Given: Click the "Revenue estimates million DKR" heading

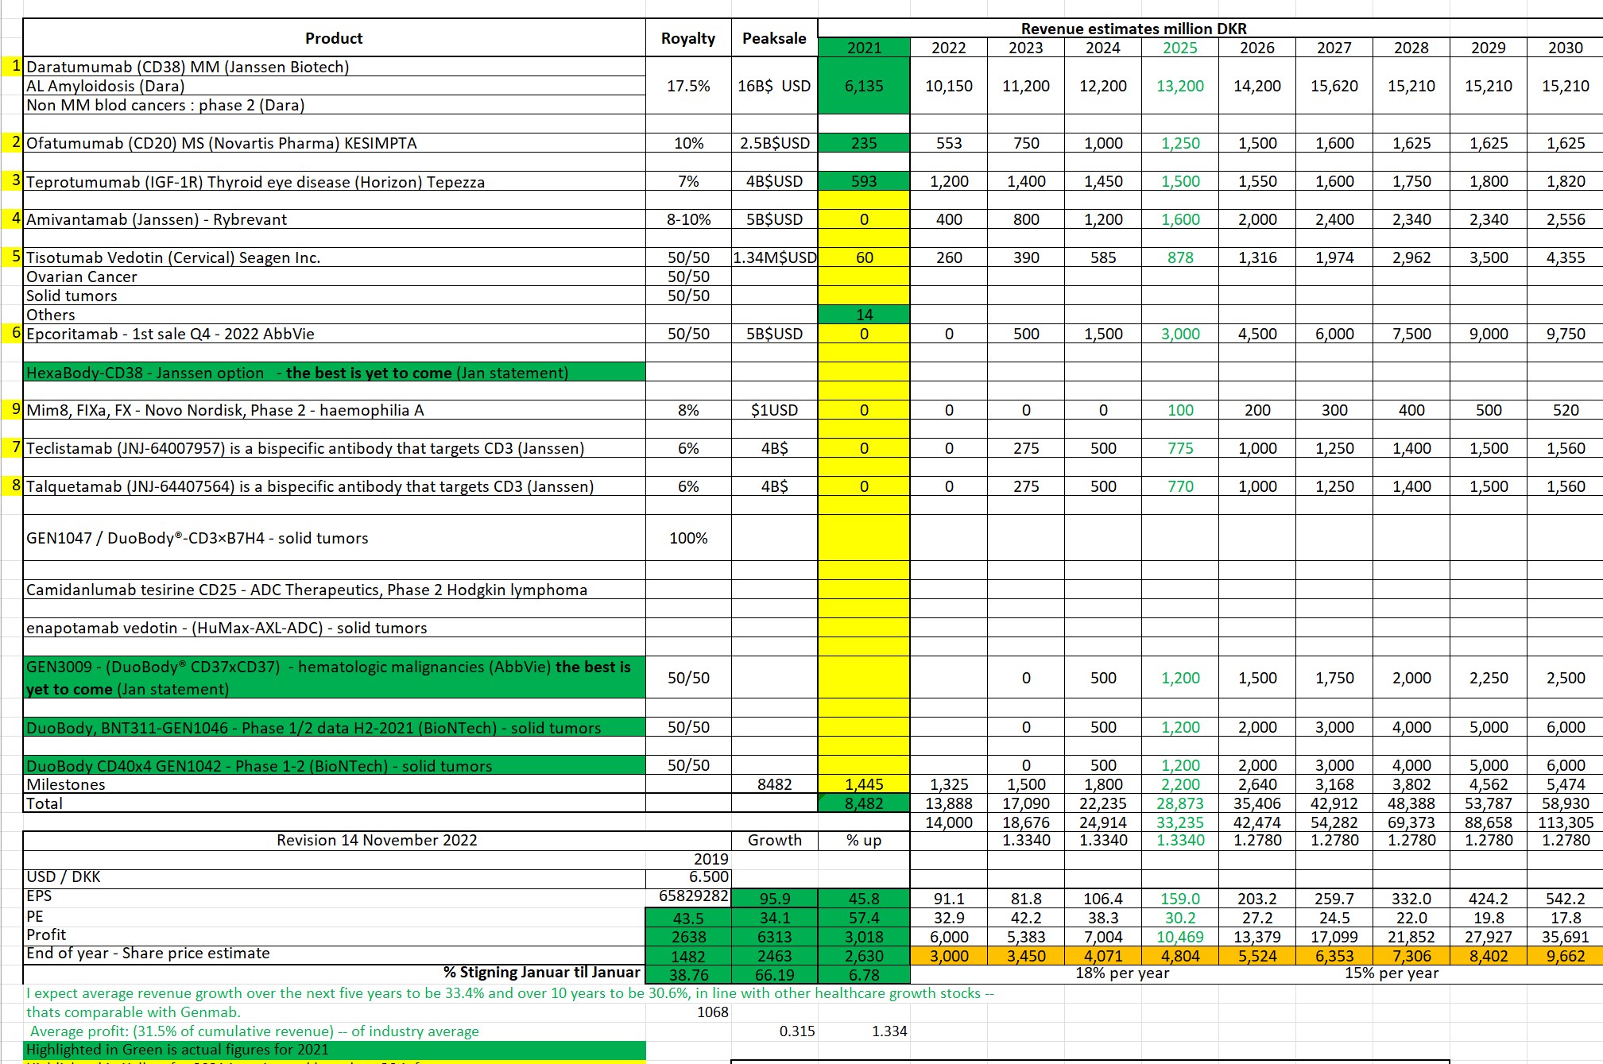Looking at the screenshot, I should coord(1133,29).
